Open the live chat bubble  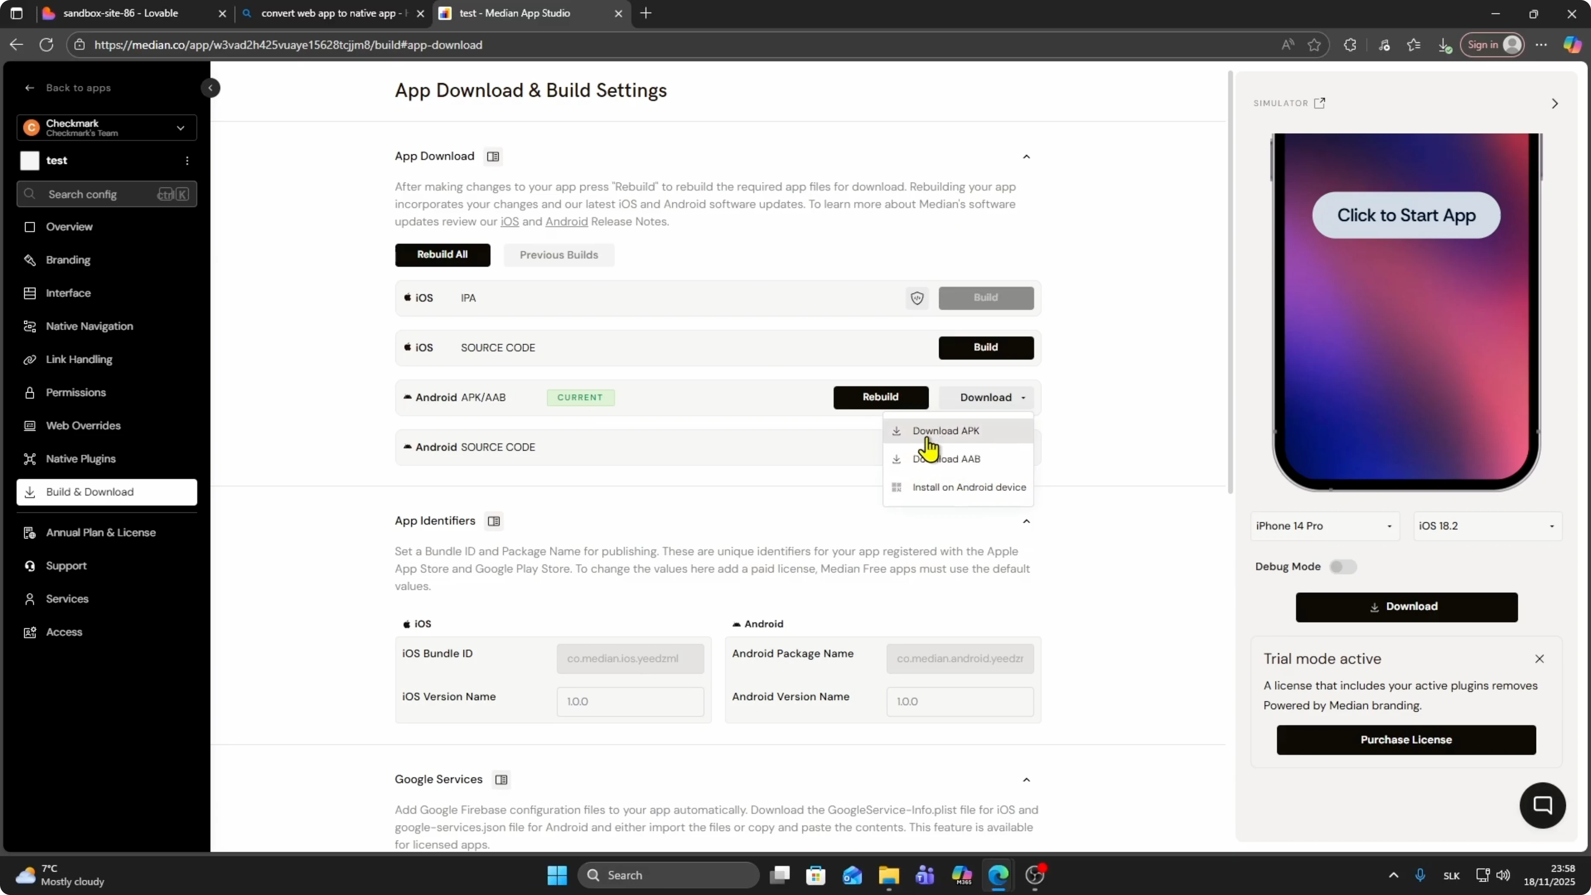click(1543, 805)
